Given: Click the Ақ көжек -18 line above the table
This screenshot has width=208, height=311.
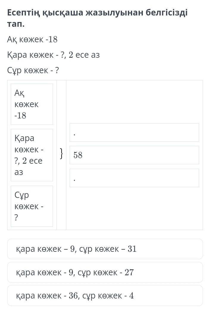Looking at the screenshot, I should tap(32, 39).
